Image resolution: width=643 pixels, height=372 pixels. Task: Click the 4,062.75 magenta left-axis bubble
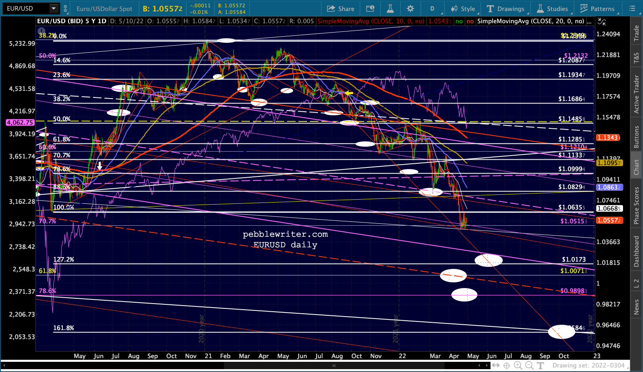(x=20, y=122)
